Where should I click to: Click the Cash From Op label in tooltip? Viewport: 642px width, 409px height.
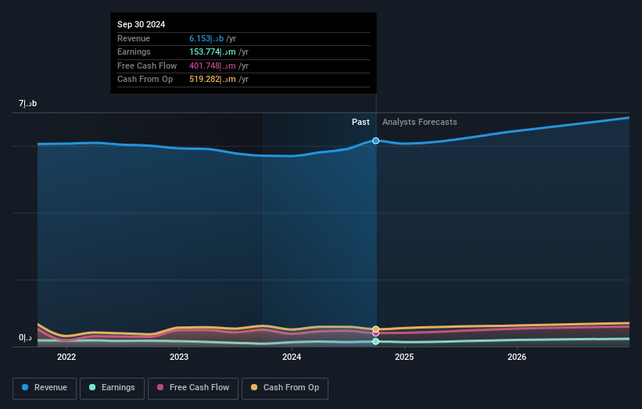(x=145, y=80)
